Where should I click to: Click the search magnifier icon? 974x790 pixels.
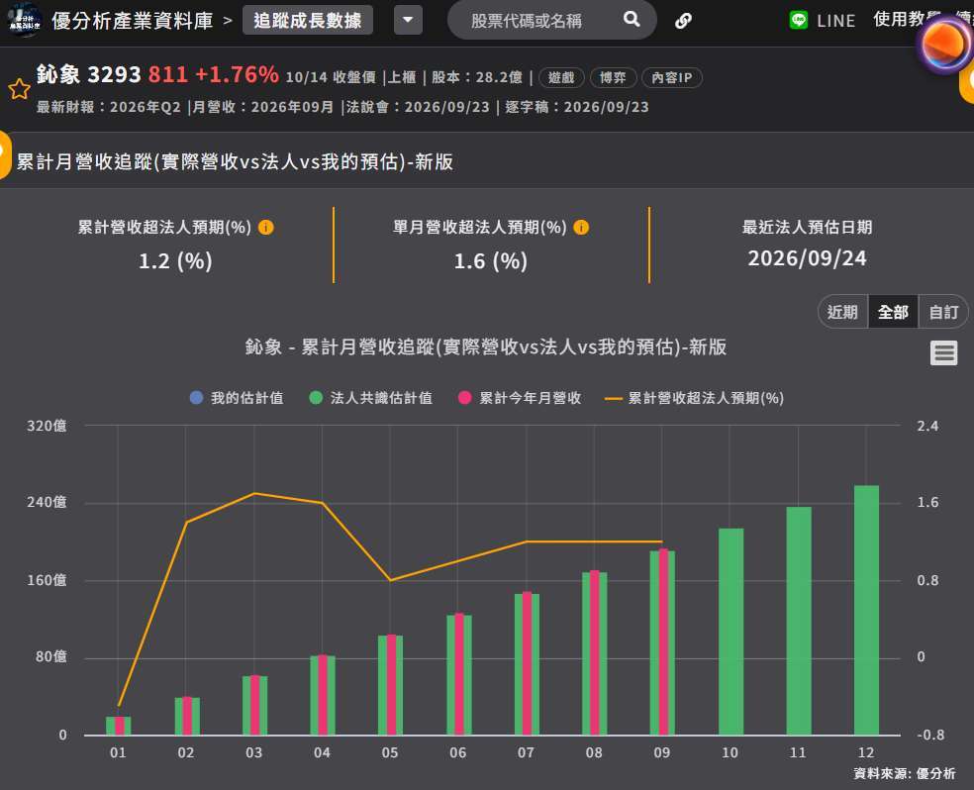coord(632,19)
